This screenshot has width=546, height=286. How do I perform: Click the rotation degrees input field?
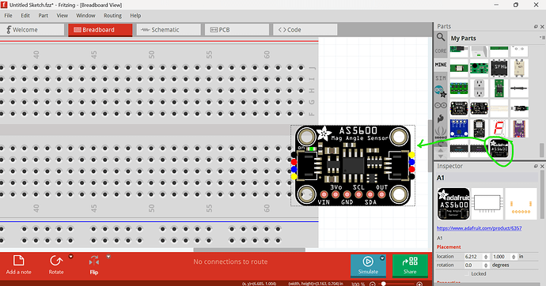click(x=476, y=265)
